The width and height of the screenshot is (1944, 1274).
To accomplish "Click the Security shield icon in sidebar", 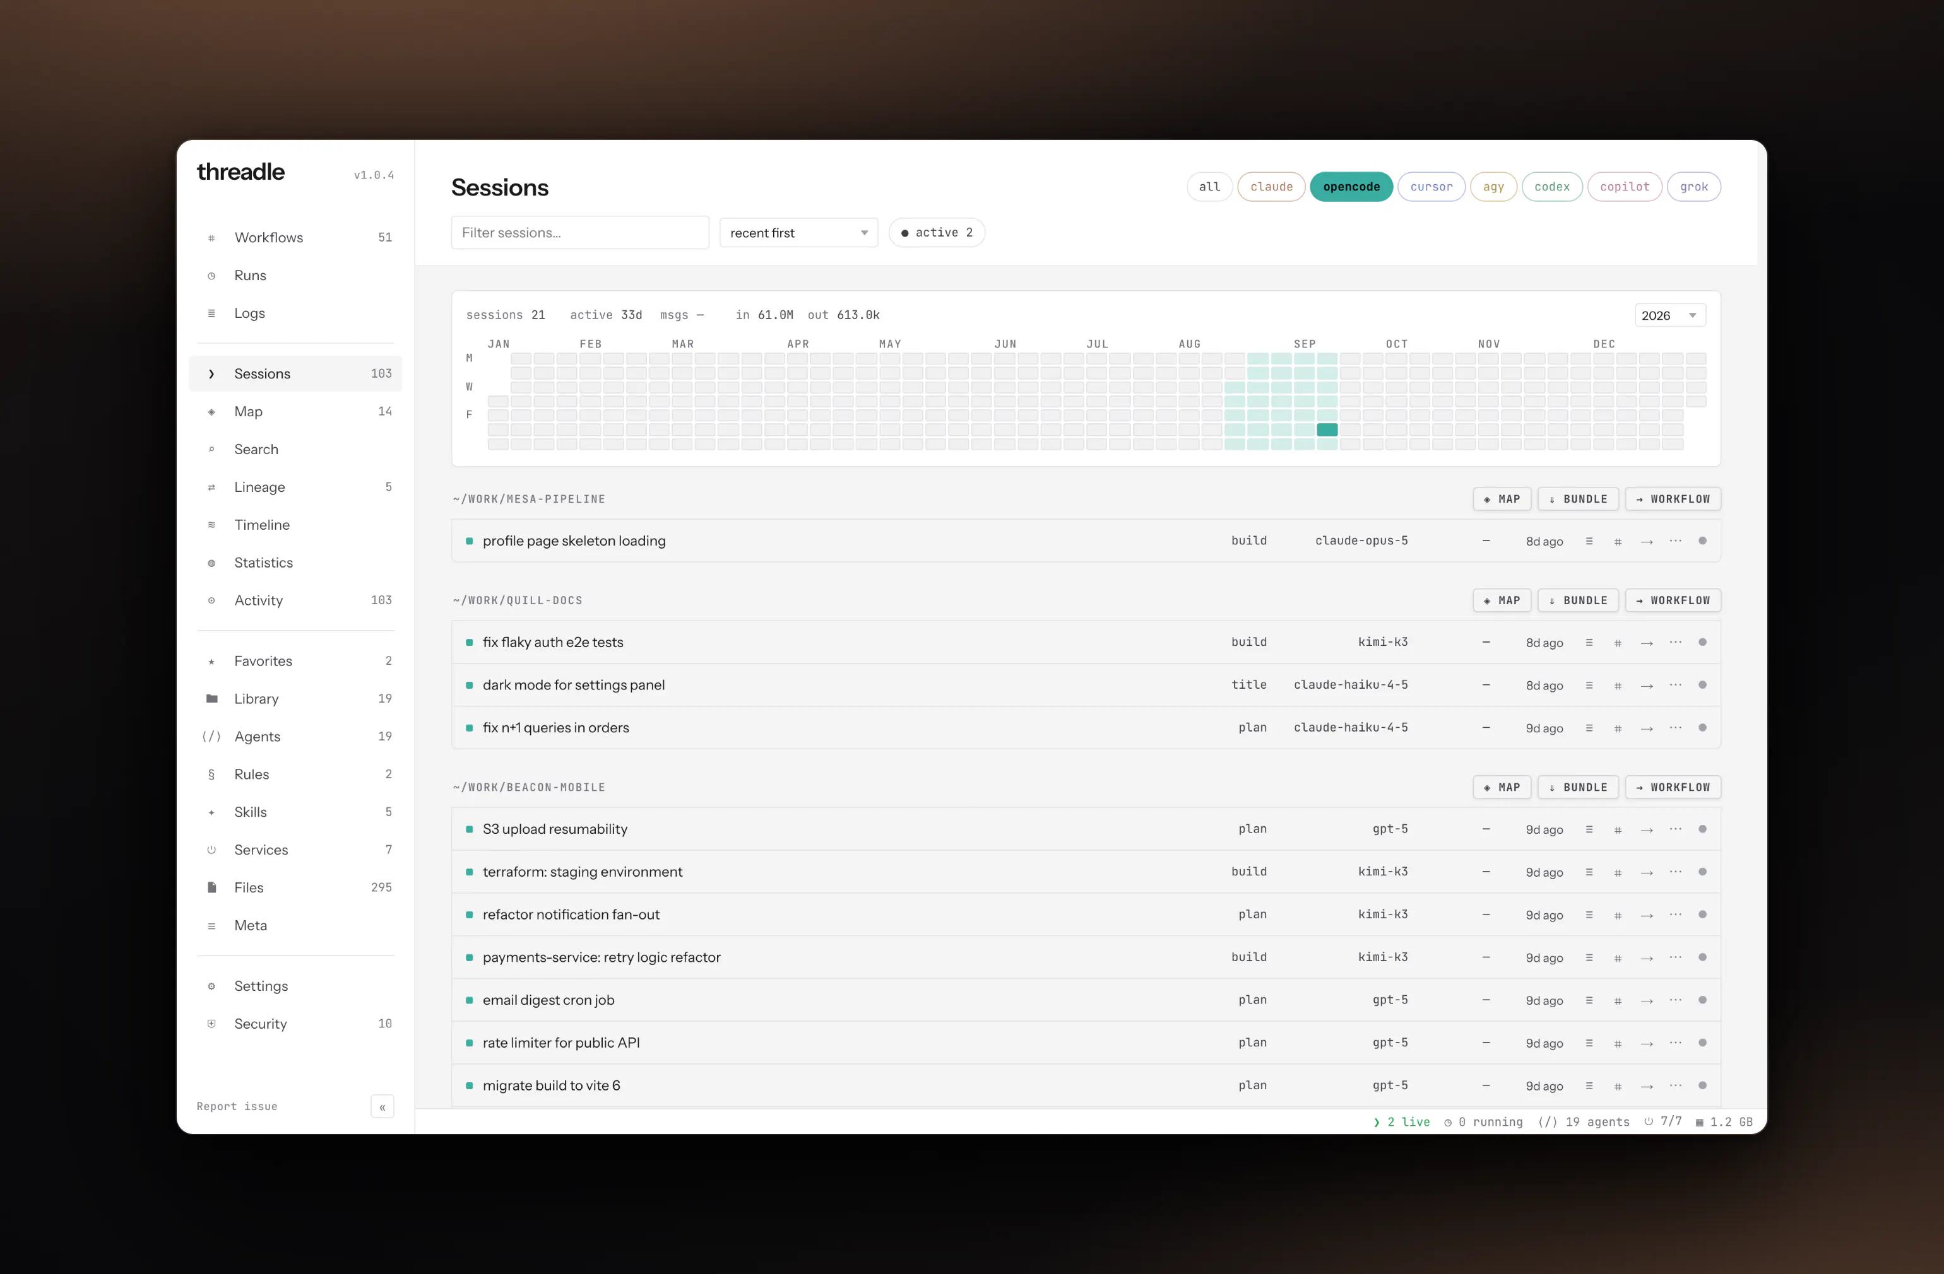I will pos(211,1024).
